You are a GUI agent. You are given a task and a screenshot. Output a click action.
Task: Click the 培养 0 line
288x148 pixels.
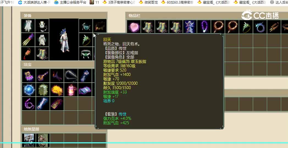[109, 101]
